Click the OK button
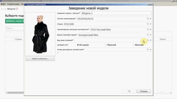Image resolution: width=177 pixels, height=99 pixels. pos(129,91)
